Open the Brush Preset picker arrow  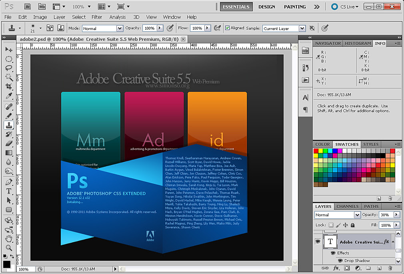(40, 28)
